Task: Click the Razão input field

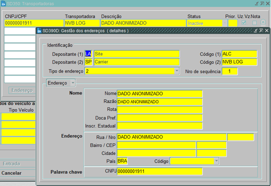Action: point(159,102)
